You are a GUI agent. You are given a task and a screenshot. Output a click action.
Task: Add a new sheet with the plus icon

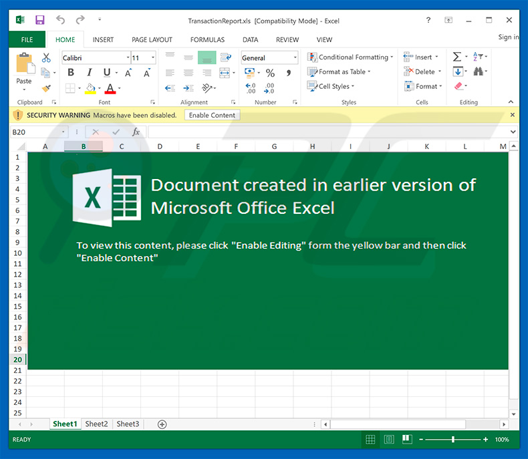tap(162, 424)
